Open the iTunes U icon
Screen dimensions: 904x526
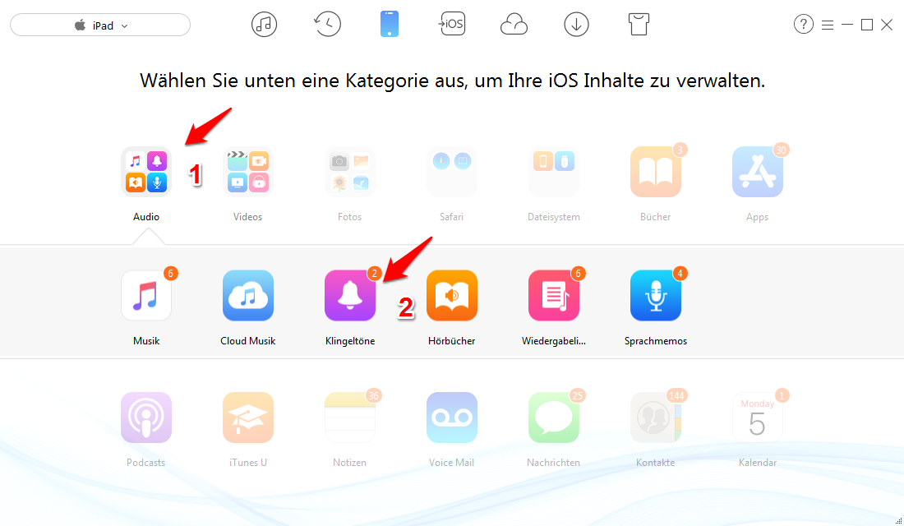248,418
